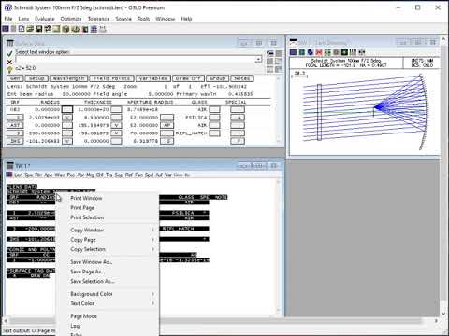The height and width of the screenshot is (336, 449).
Task: Click the Variables button
Action: pos(152,78)
